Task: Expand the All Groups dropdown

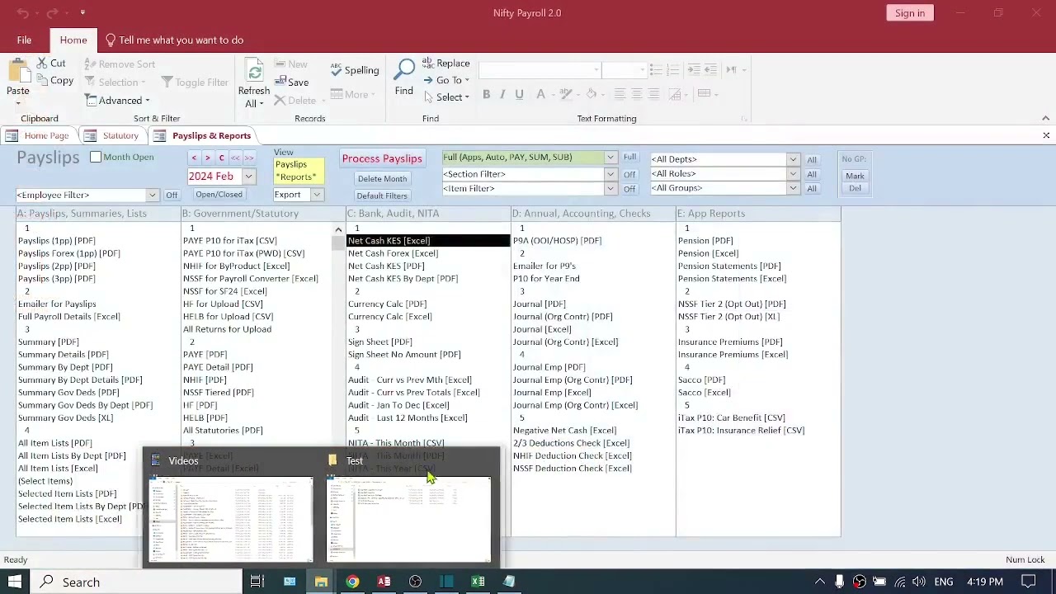Action: click(793, 188)
